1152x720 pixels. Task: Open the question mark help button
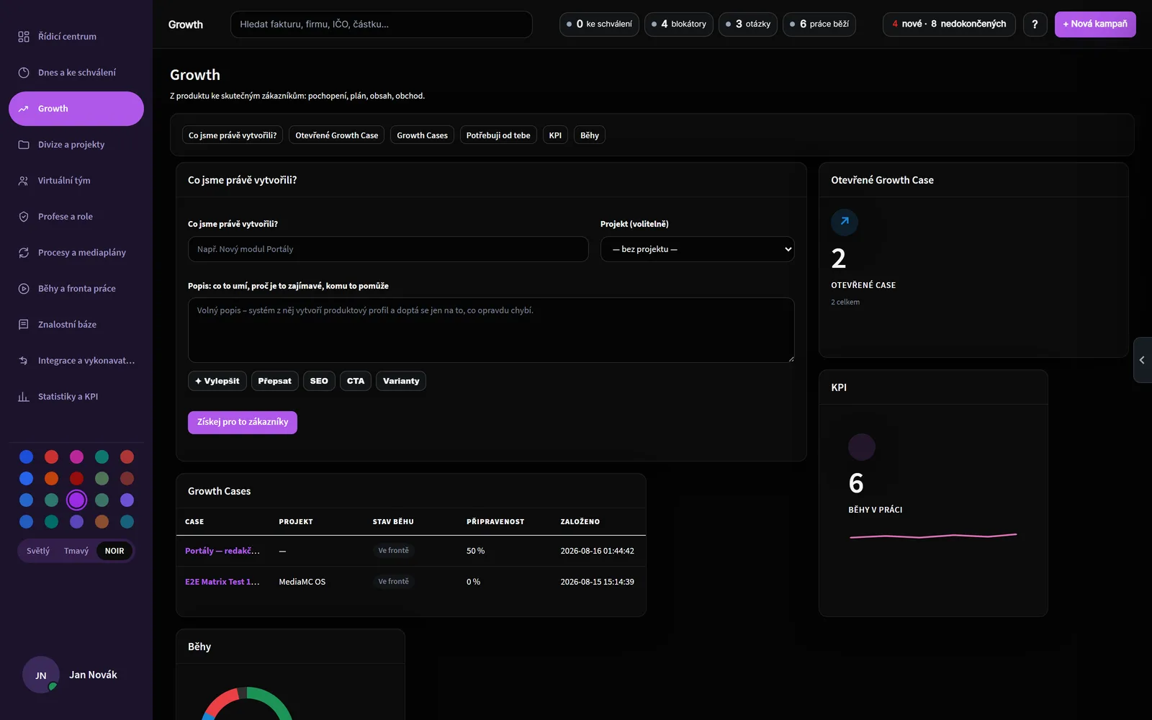[1035, 24]
